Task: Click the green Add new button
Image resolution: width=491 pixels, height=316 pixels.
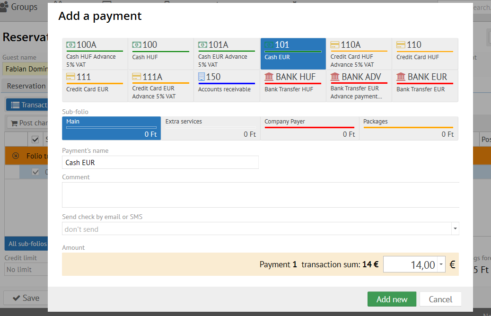Action: point(392,299)
